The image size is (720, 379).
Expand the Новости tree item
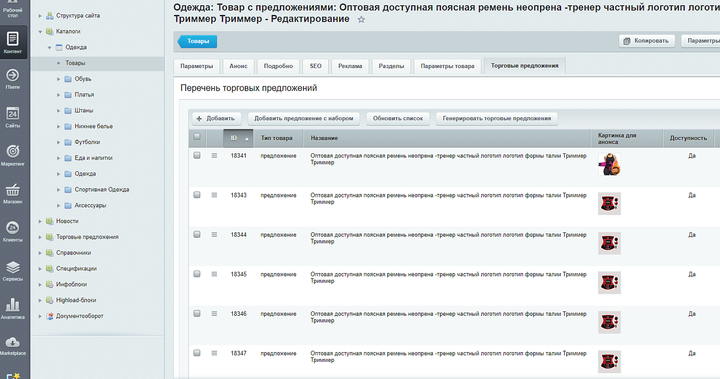40,221
